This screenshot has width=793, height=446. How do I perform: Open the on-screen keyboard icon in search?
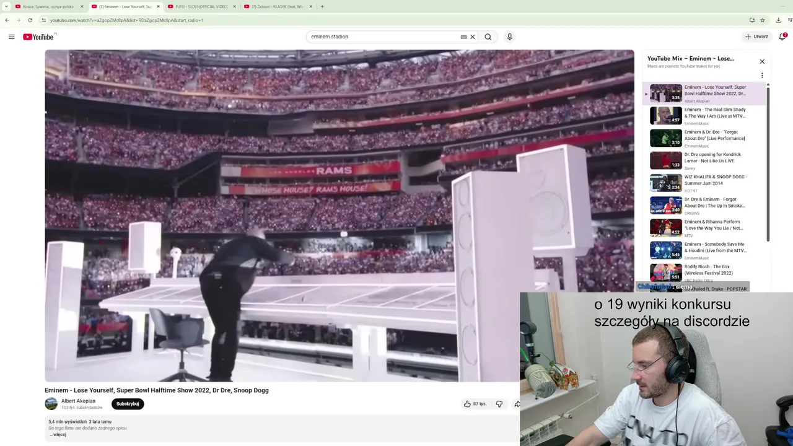pos(463,37)
